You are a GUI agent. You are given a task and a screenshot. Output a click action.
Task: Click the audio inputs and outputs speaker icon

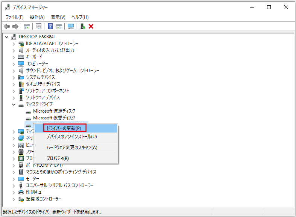[x=21, y=50]
